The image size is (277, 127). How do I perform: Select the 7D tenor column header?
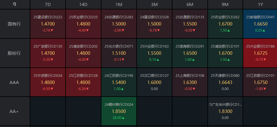pyautogui.click(x=48, y=4)
